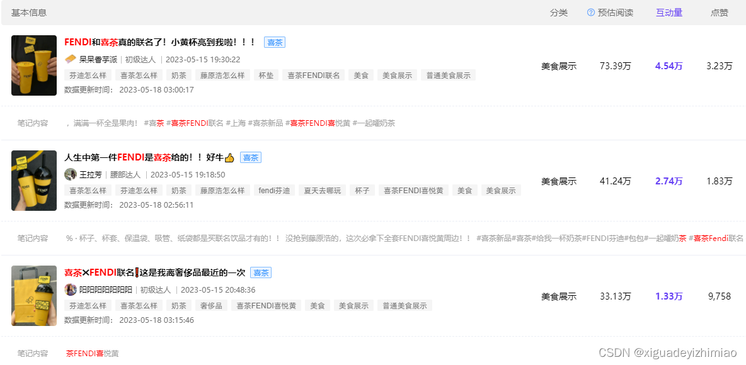Click avatar icon of 王拉芳
Screen dimensions: 746x365
tap(70, 174)
